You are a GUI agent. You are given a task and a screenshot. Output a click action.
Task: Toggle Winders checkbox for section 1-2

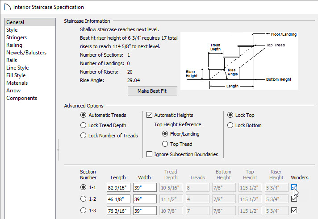[x=294, y=199]
